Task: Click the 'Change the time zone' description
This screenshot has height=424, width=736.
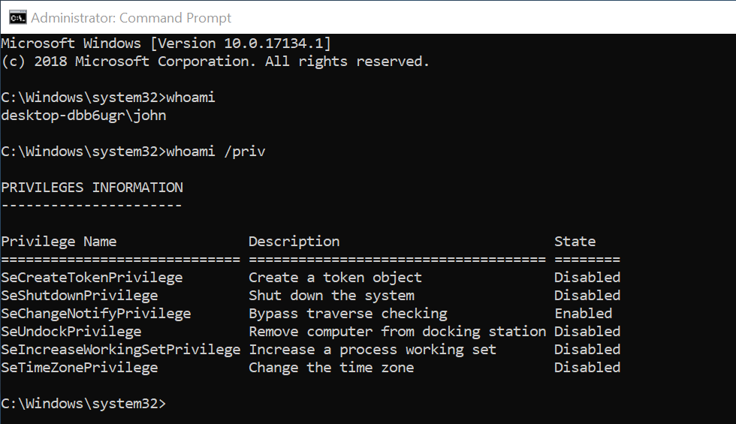Action: (x=331, y=368)
